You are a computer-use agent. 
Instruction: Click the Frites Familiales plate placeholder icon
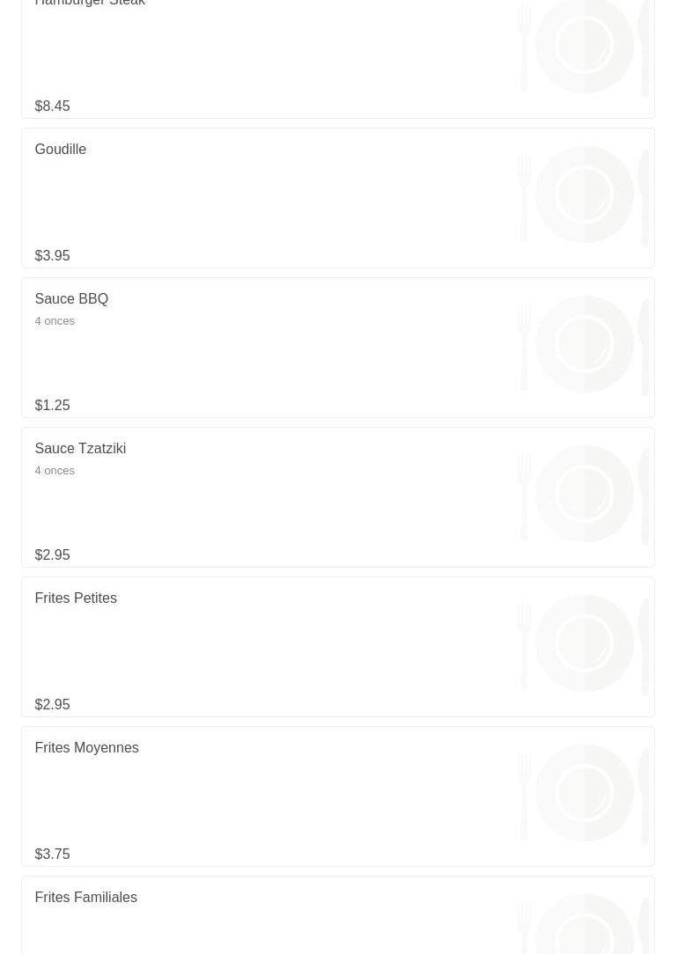584,924
